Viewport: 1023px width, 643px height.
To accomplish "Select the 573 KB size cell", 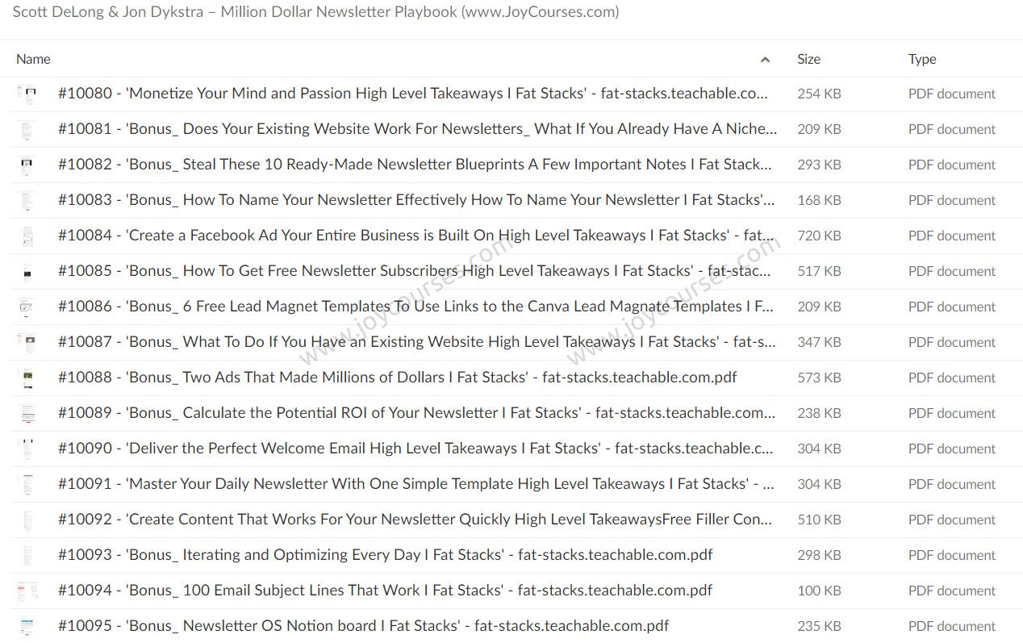I will click(x=819, y=378).
